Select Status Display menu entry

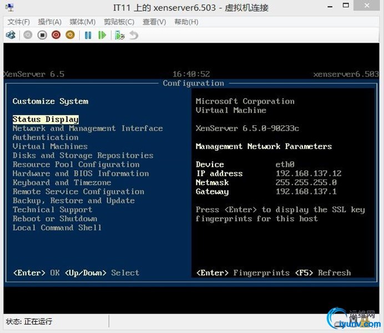click(x=46, y=119)
